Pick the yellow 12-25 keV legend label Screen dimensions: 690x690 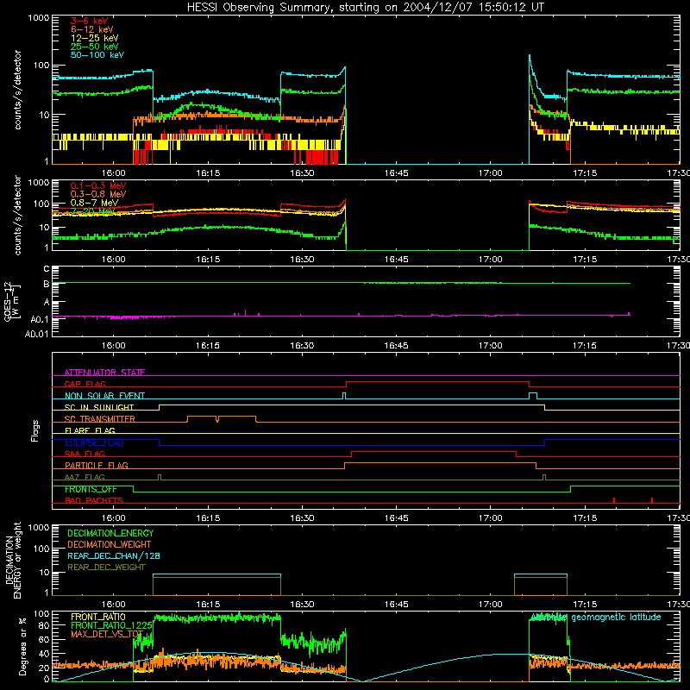[95, 38]
